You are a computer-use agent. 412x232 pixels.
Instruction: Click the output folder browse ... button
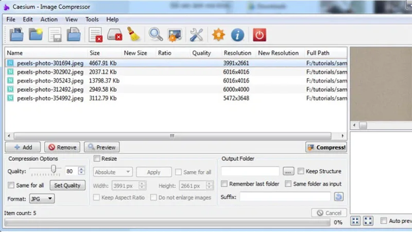point(288,171)
